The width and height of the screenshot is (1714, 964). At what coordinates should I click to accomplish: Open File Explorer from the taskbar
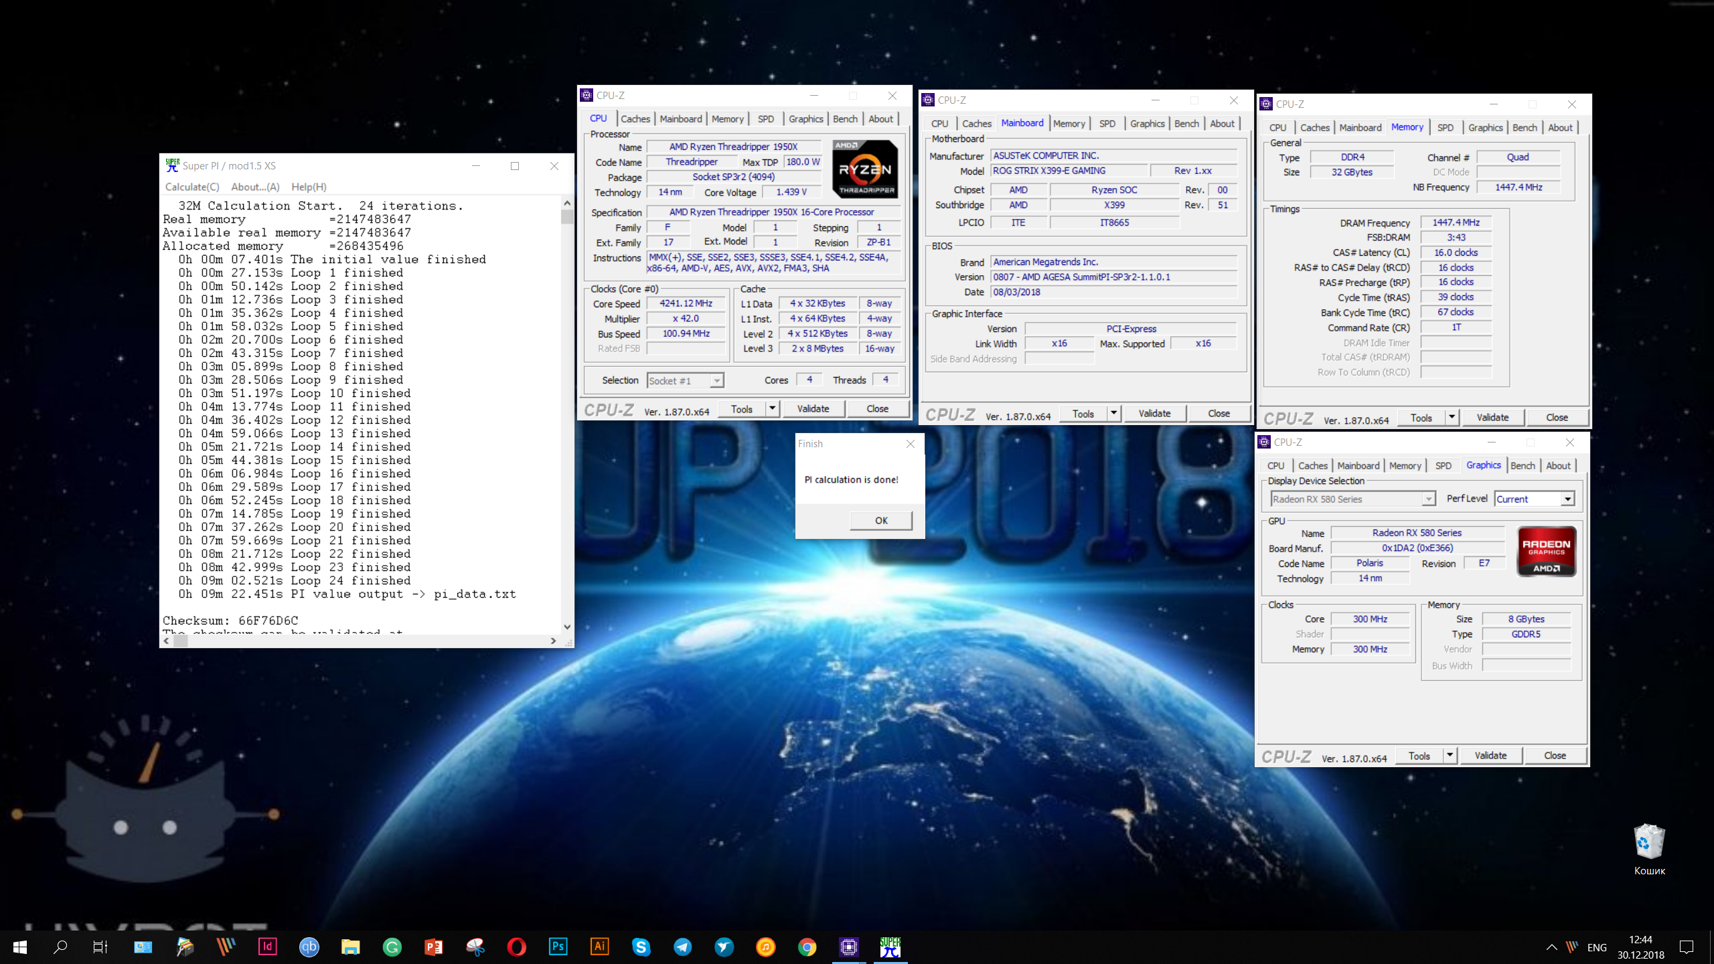click(x=350, y=947)
